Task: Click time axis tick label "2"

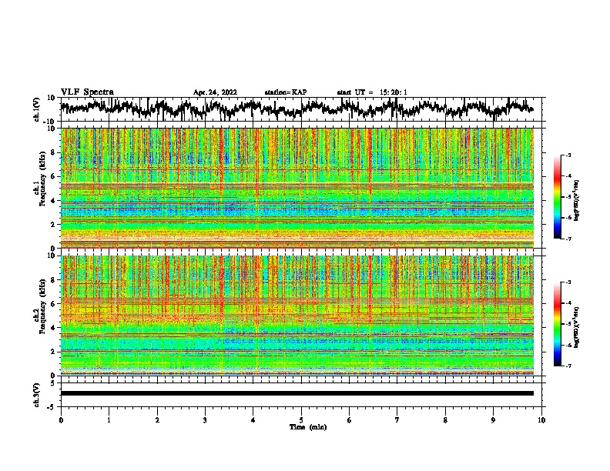Action: click(x=157, y=420)
